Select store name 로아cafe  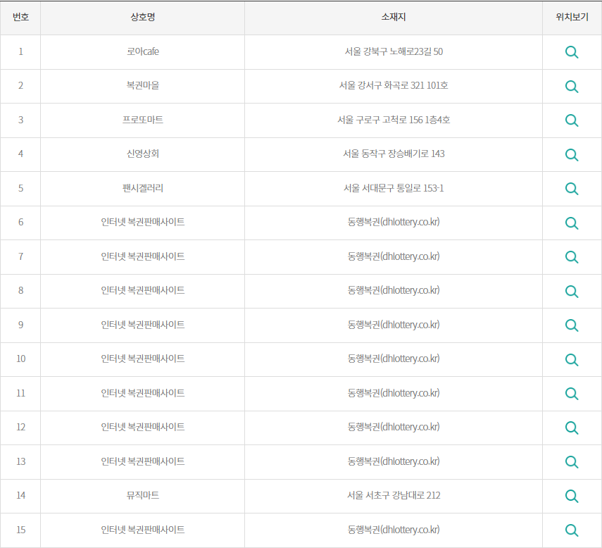[x=142, y=51]
